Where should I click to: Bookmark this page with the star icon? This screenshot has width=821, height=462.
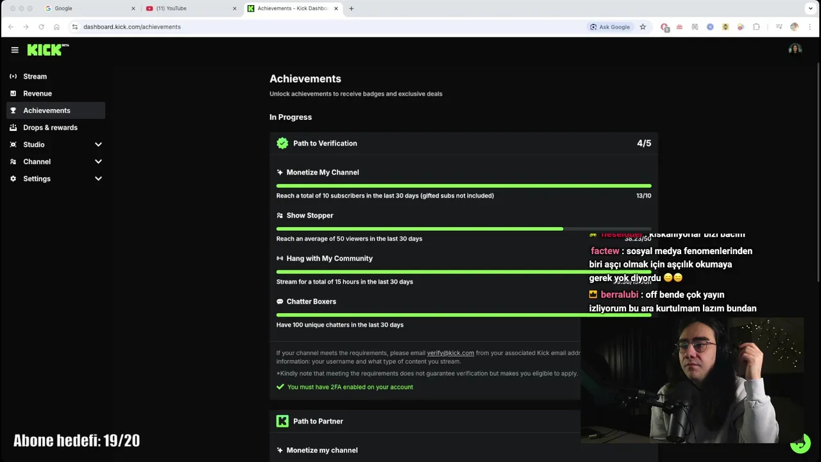(x=643, y=27)
